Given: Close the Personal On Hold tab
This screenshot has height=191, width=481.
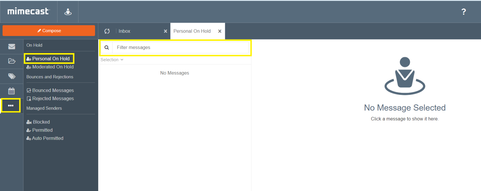Looking at the screenshot, I should pyautogui.click(x=220, y=31).
